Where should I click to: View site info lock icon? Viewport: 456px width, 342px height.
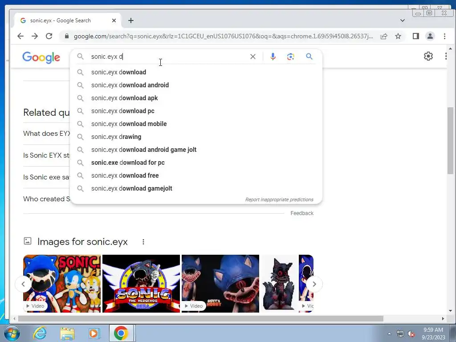click(x=67, y=36)
